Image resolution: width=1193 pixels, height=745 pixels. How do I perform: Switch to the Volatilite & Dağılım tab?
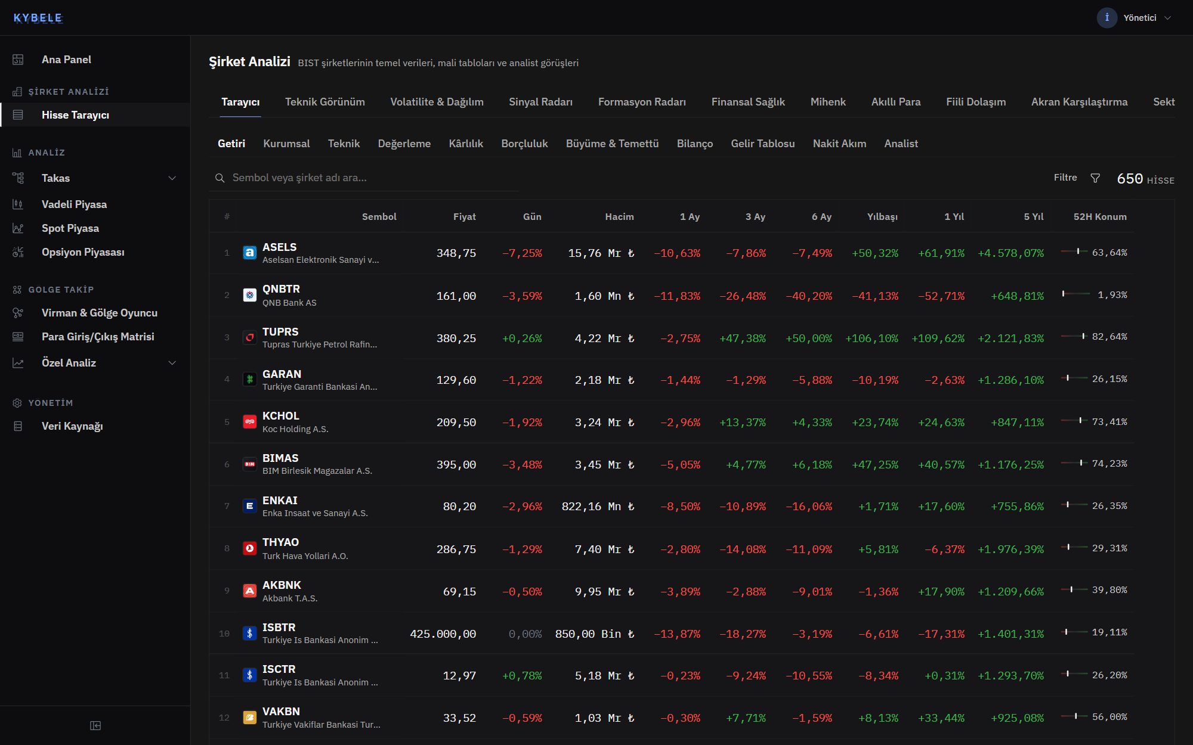(437, 102)
